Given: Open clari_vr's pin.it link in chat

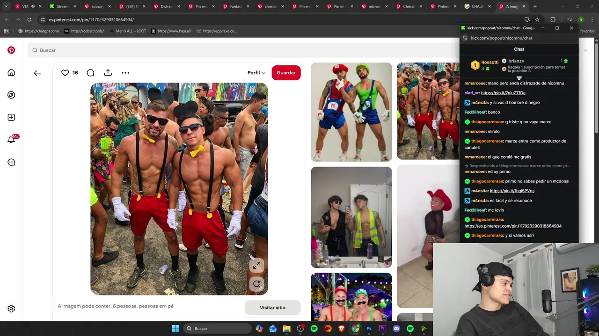Looking at the screenshot, I should tap(503, 93).
